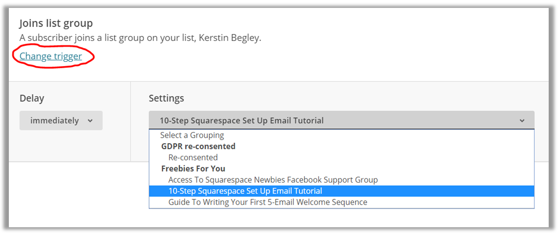Click the Freebies For You group header
558x237 pixels.
[x=193, y=169]
